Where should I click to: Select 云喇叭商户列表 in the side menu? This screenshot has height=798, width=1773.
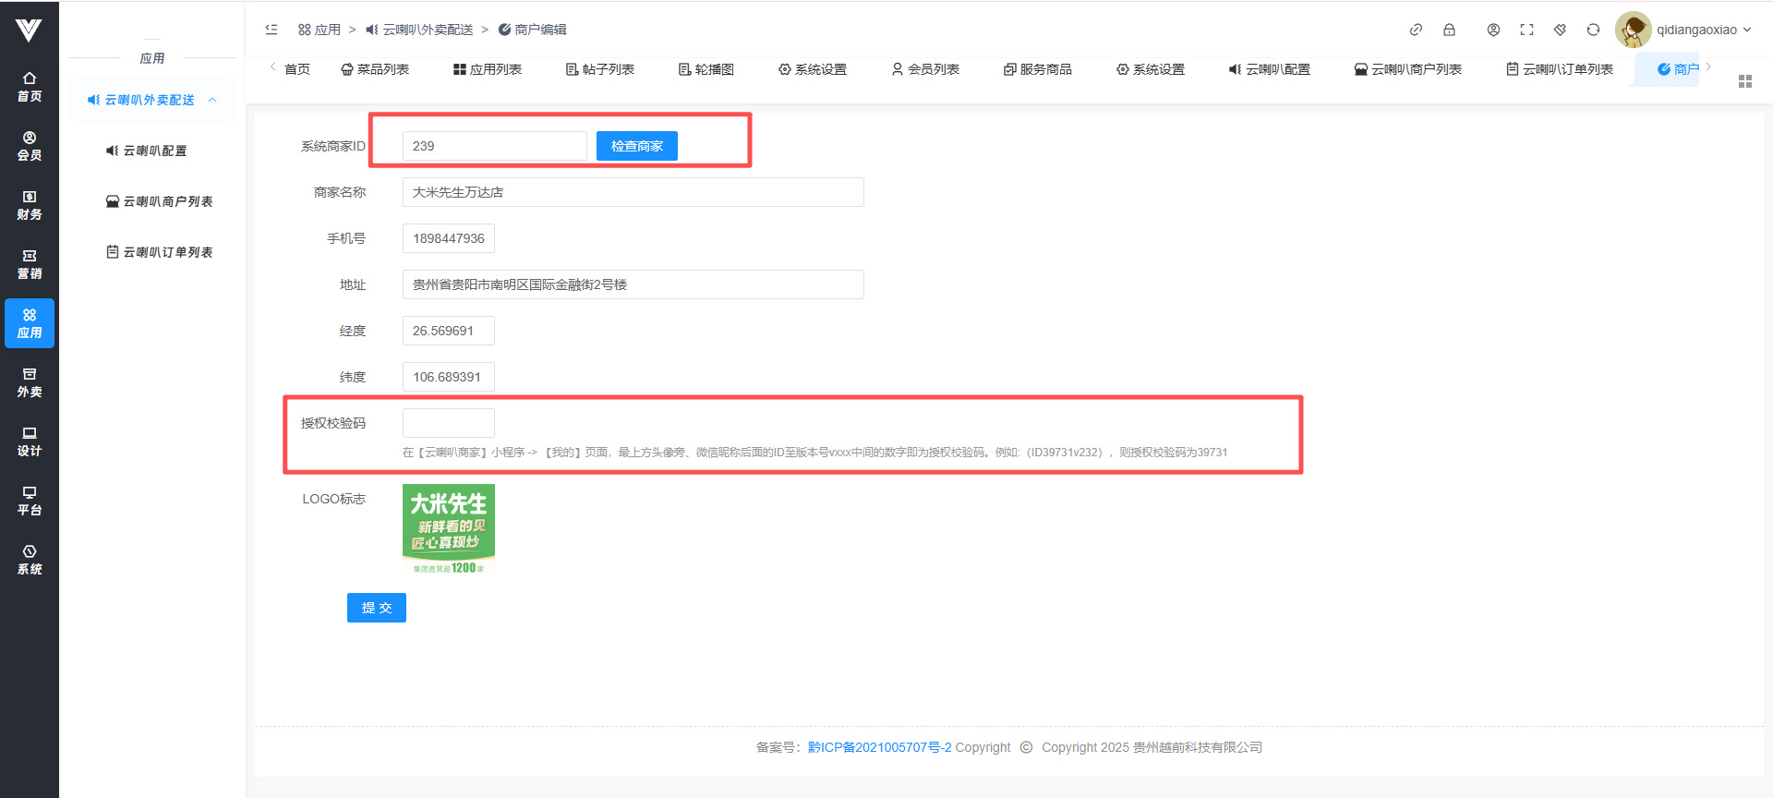click(159, 201)
